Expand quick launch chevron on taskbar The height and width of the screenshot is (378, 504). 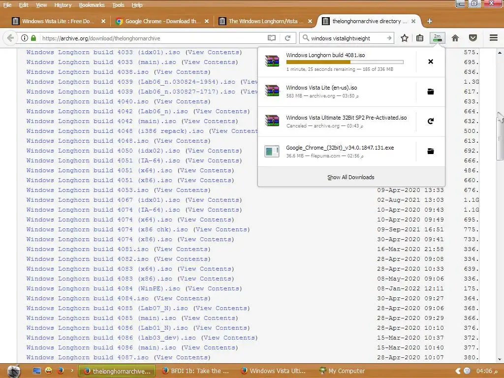72,370
